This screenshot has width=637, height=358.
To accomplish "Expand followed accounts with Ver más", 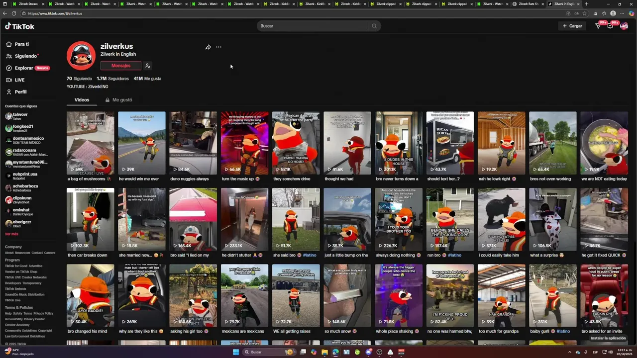I will point(11,234).
